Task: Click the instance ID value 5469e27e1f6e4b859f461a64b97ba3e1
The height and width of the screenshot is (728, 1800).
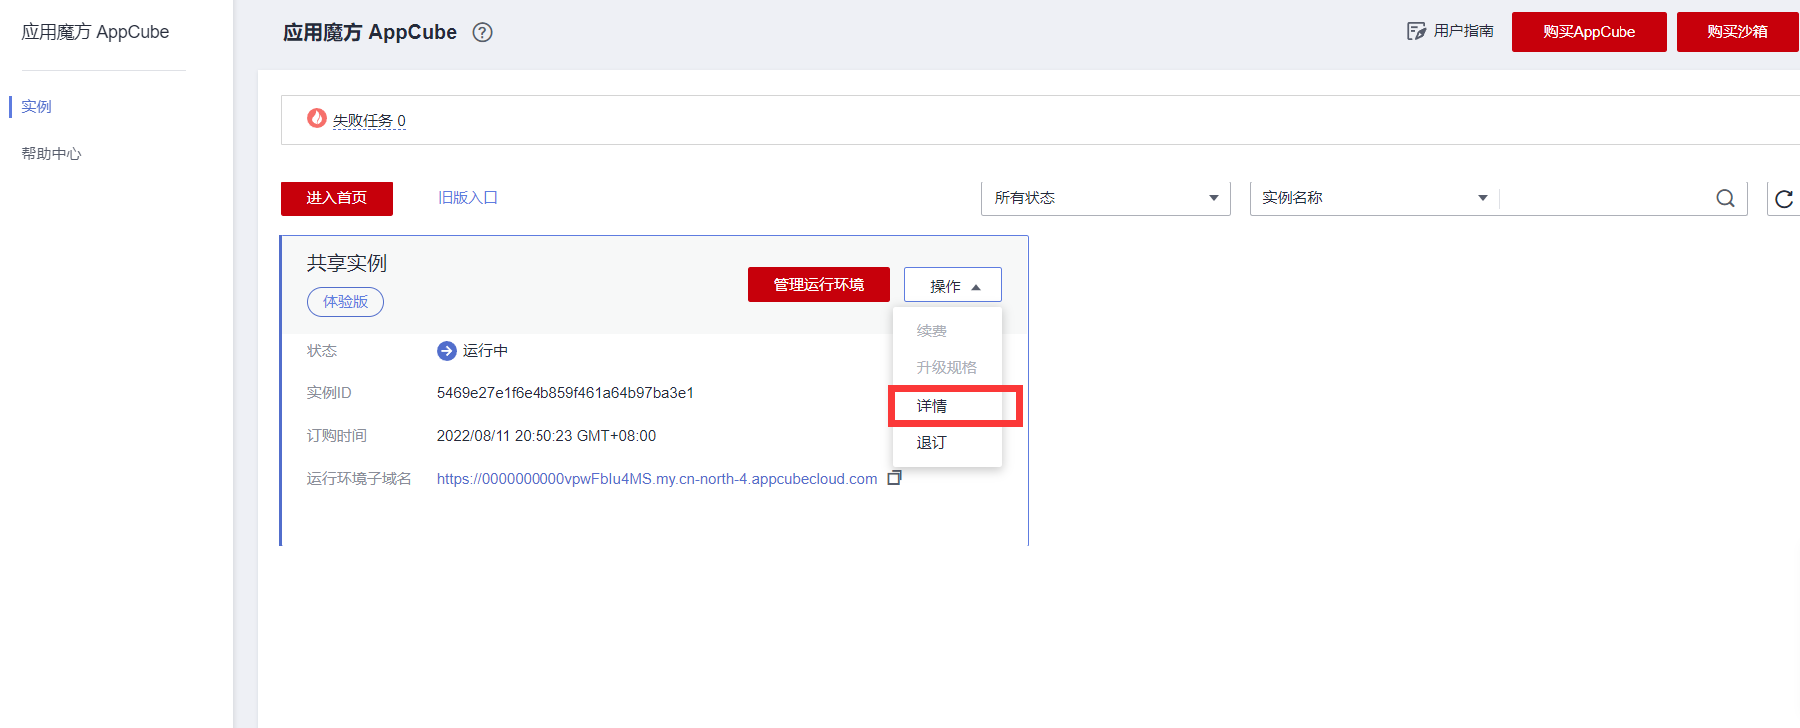Action: [564, 393]
